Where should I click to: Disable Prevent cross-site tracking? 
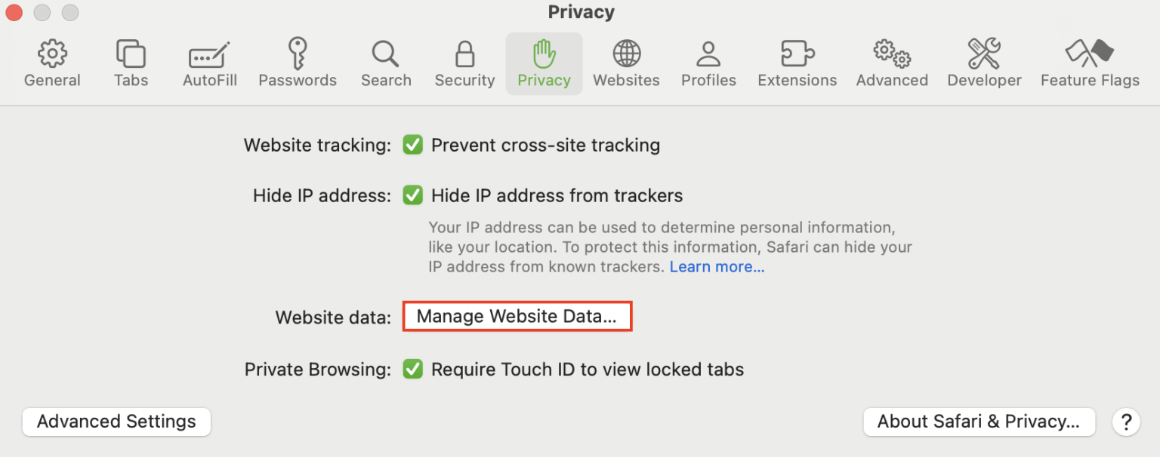coord(412,145)
